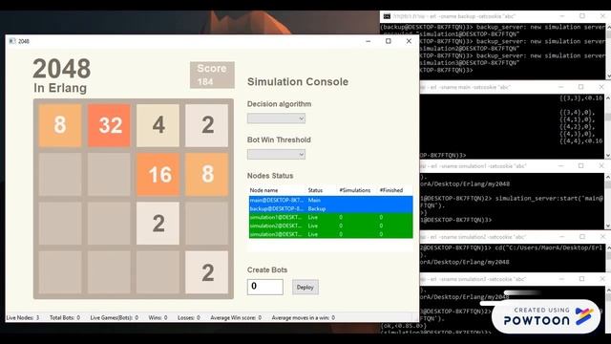Click the Average moves in a win entry

304,317
